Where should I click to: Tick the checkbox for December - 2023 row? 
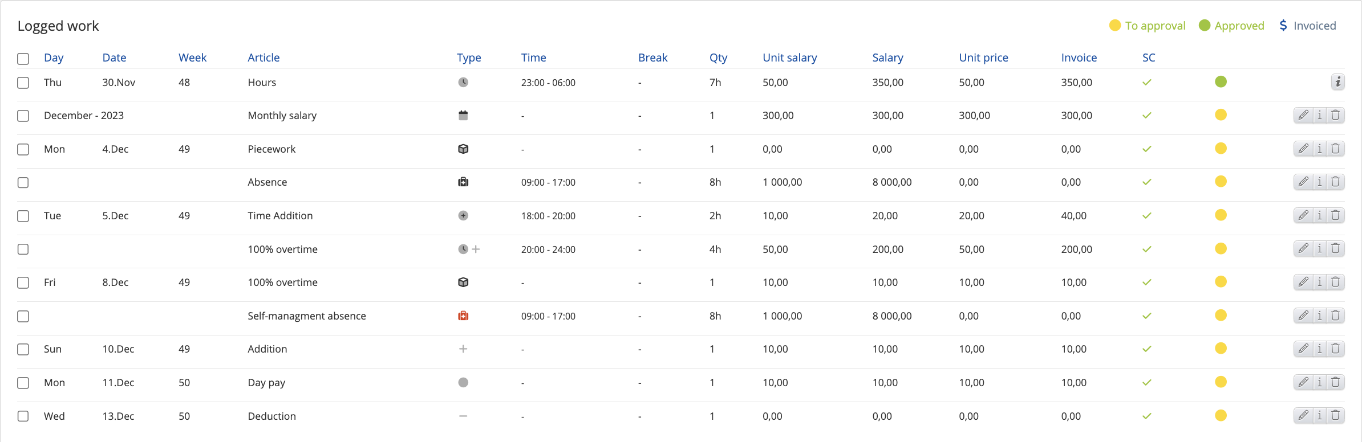pyautogui.click(x=23, y=116)
